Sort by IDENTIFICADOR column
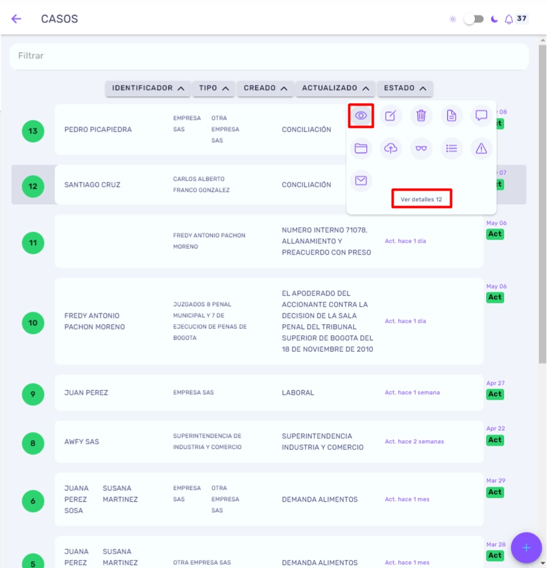This screenshot has width=547, height=568. [148, 88]
